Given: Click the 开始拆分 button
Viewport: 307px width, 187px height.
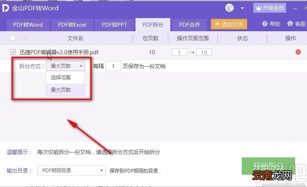Looking at the screenshot, I should (x=268, y=166).
